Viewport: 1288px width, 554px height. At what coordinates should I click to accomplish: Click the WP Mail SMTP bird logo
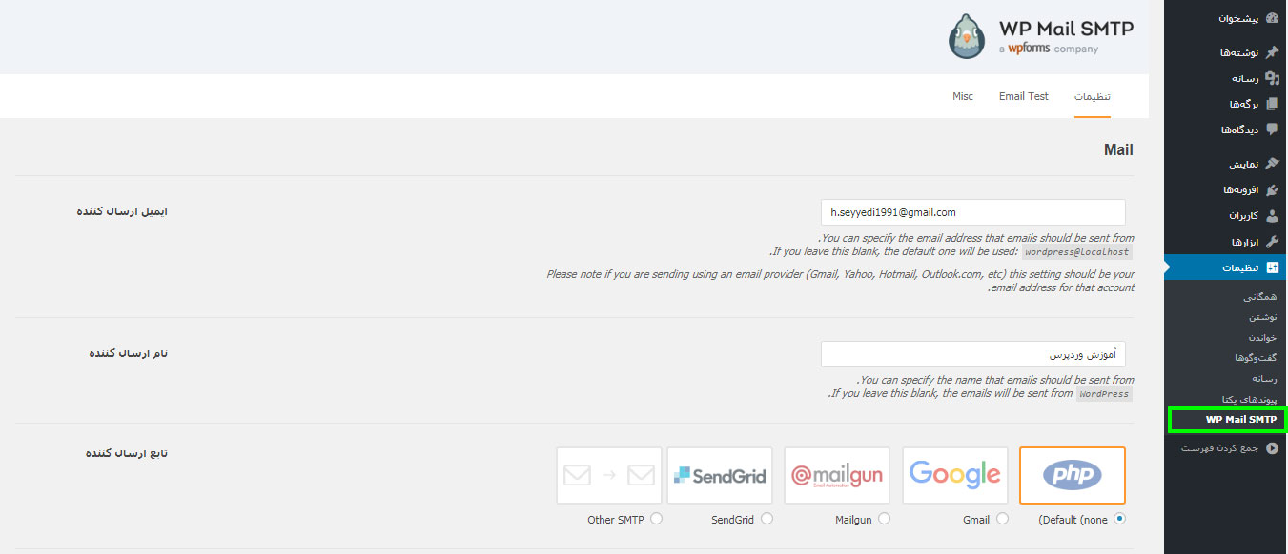(x=967, y=36)
